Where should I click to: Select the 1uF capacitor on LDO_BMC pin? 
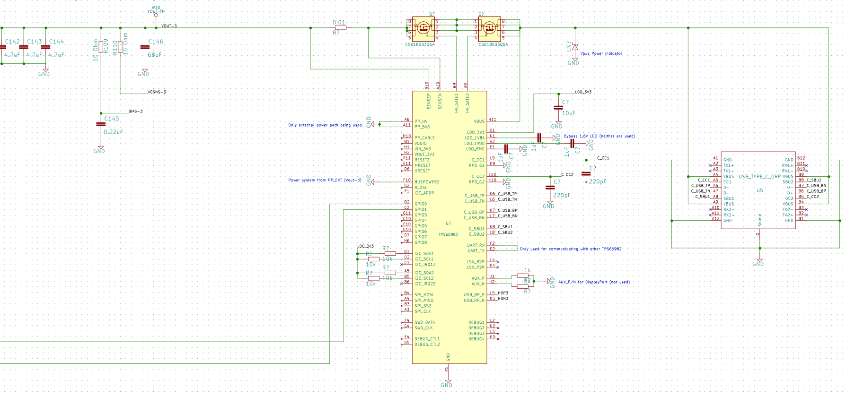pos(506,149)
